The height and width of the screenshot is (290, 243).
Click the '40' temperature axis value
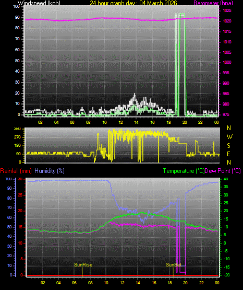point(226,179)
